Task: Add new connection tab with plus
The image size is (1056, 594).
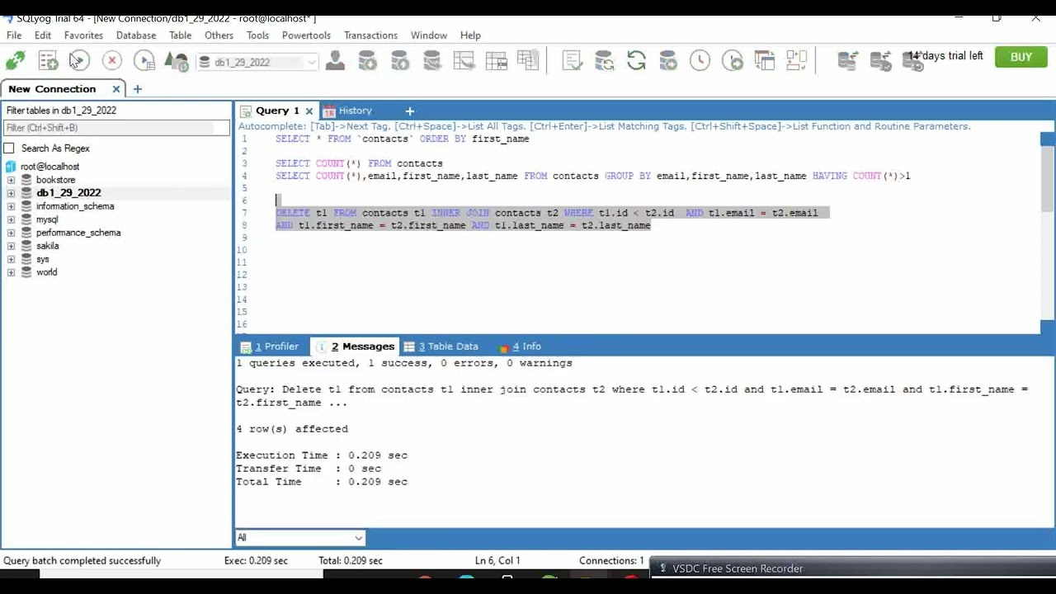Action: (x=138, y=89)
